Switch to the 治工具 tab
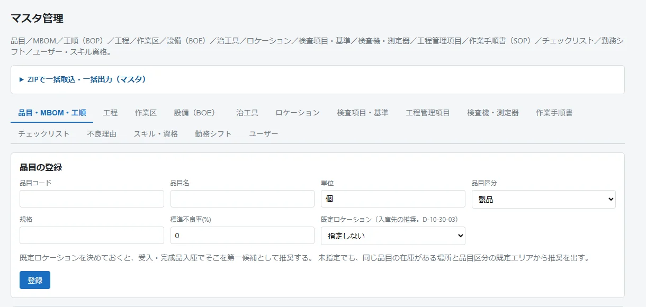The width and height of the screenshot is (646, 307). coord(247,113)
